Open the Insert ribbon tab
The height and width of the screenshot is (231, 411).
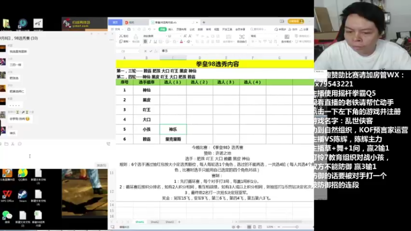(171, 29)
